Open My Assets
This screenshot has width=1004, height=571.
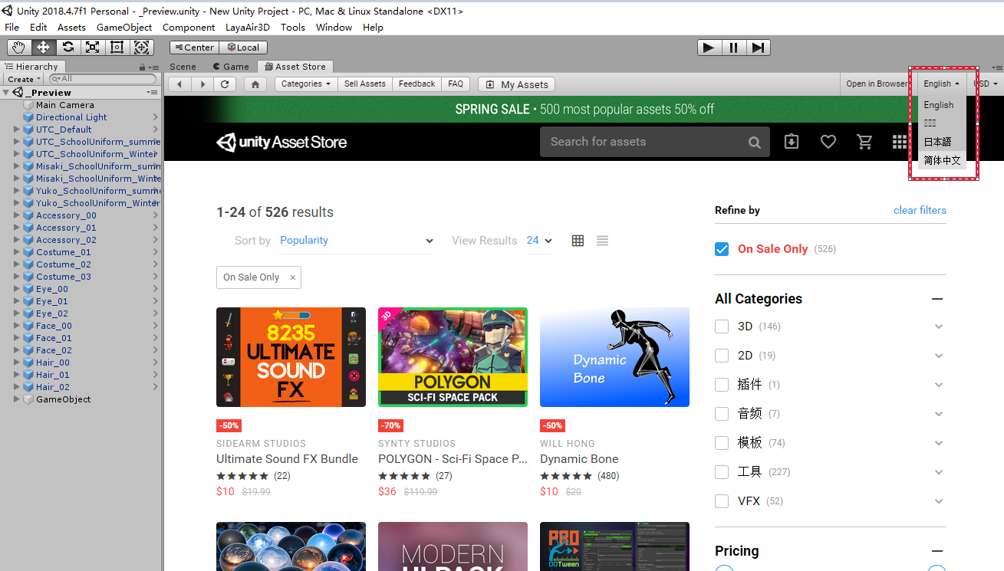516,84
